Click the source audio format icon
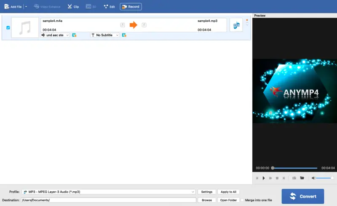Screen dimensions: 337x206 pyautogui.click(x=123, y=25)
